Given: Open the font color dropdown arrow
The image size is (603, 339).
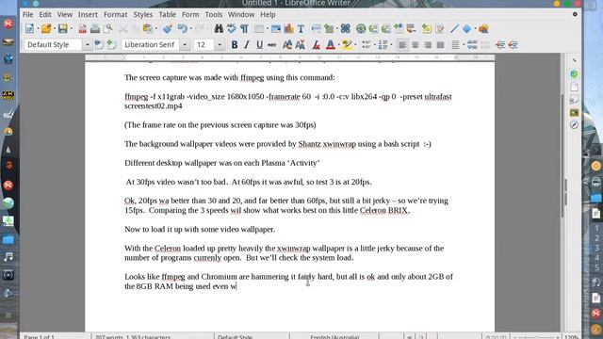Looking at the screenshot, I should pyautogui.click(x=338, y=45).
